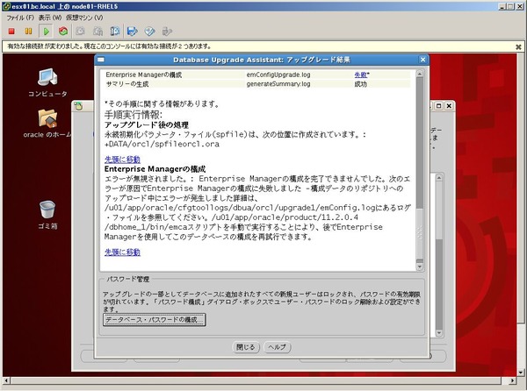Click the +DATA/orcl/spfileorcl.ora path text
This screenshot has height=391, width=527.
[x=162, y=144]
